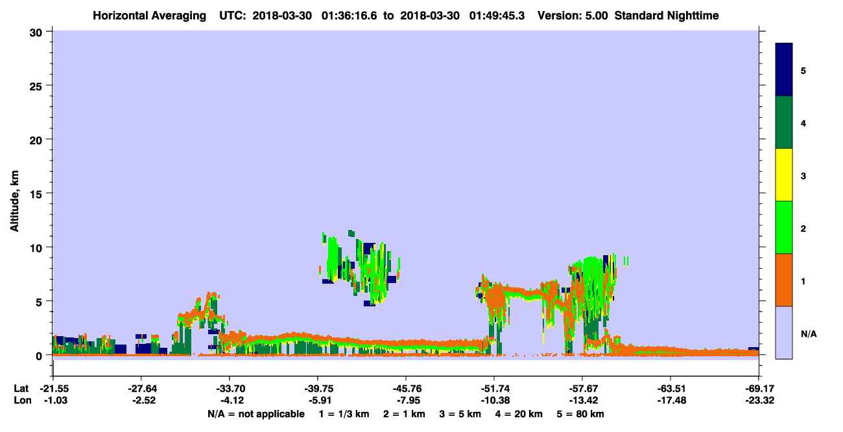Click the latitude value -27.64
The width and height of the screenshot is (843, 432).
(141, 389)
